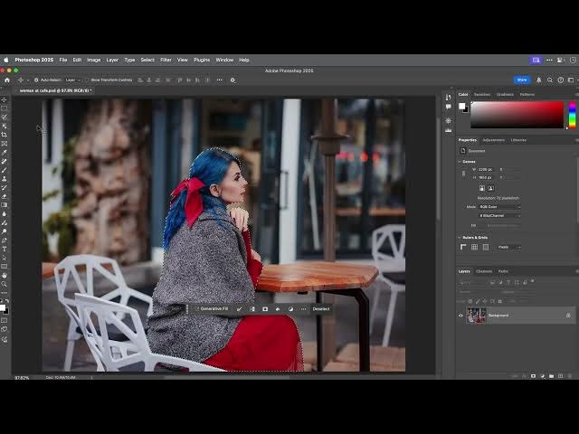Toggle width and height link in Canvas
Viewport: 579px width, 434px height.
click(x=464, y=174)
